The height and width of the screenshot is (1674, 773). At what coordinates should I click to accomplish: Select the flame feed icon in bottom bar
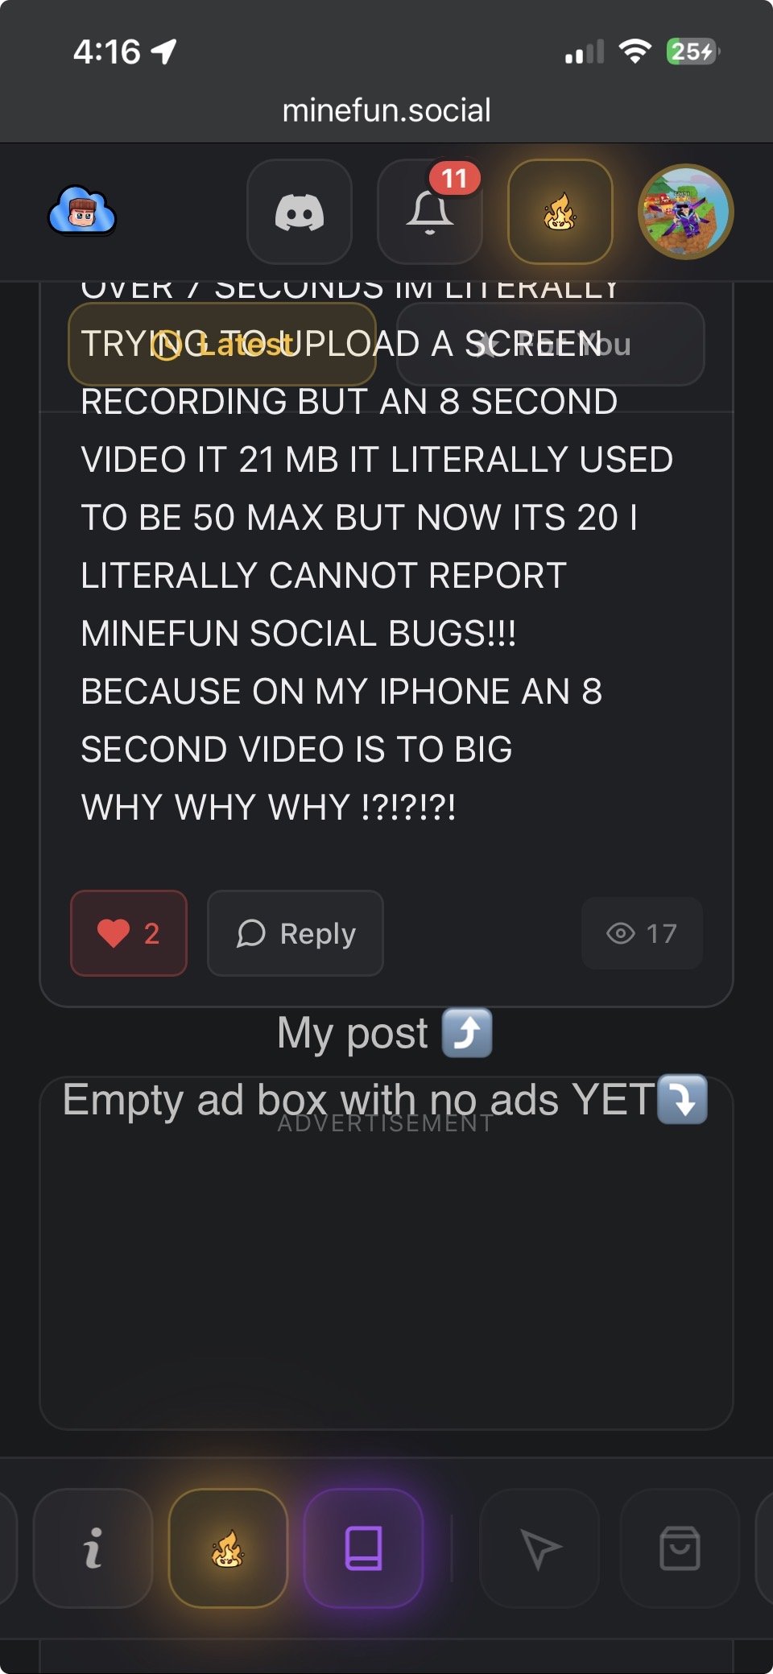228,1548
